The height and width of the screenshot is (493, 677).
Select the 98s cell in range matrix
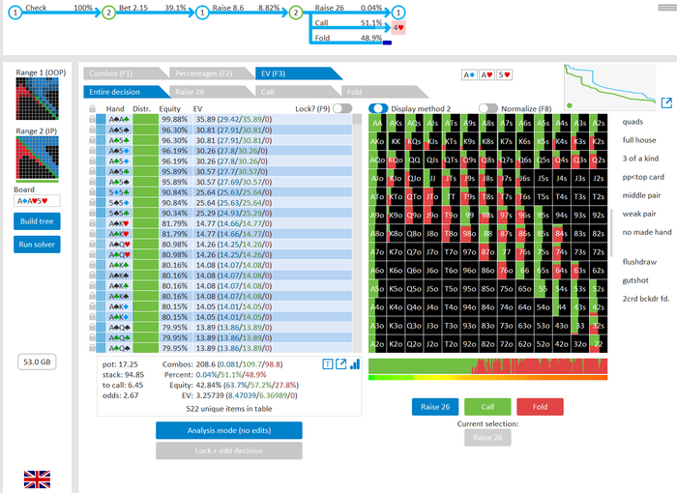pos(487,215)
